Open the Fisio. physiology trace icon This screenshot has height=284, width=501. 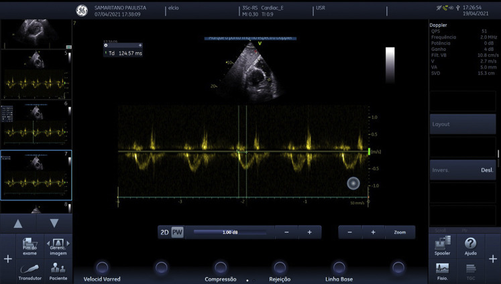point(443,271)
